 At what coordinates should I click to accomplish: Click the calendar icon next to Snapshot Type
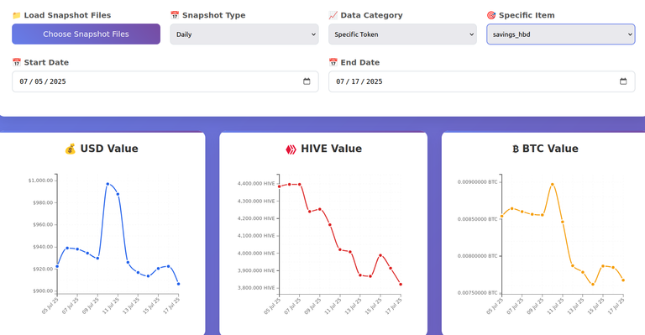[x=175, y=15]
